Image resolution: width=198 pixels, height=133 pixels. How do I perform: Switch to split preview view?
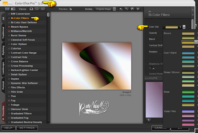coord(37,9)
